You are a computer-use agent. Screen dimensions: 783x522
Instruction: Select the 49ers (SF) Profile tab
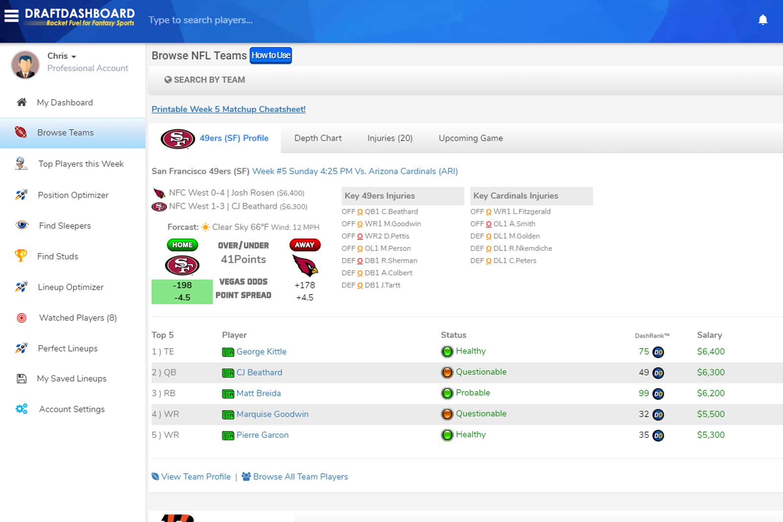click(215, 138)
